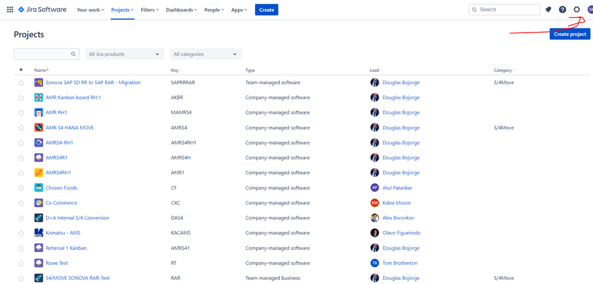Click into the projects filter text box
This screenshot has height=284, width=593.
coord(46,54)
